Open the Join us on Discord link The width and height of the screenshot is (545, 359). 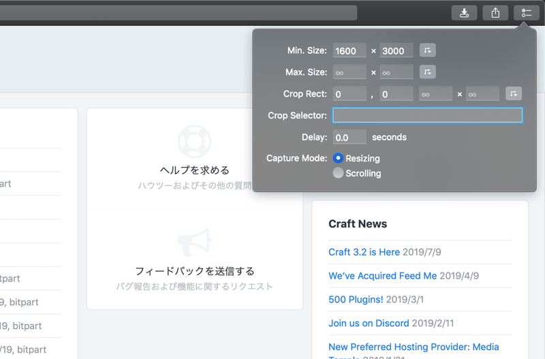[369, 324]
